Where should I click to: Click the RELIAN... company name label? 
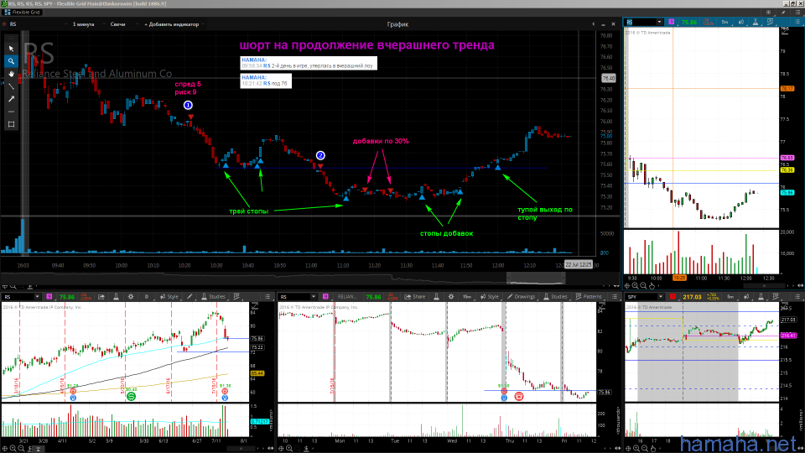(346, 297)
